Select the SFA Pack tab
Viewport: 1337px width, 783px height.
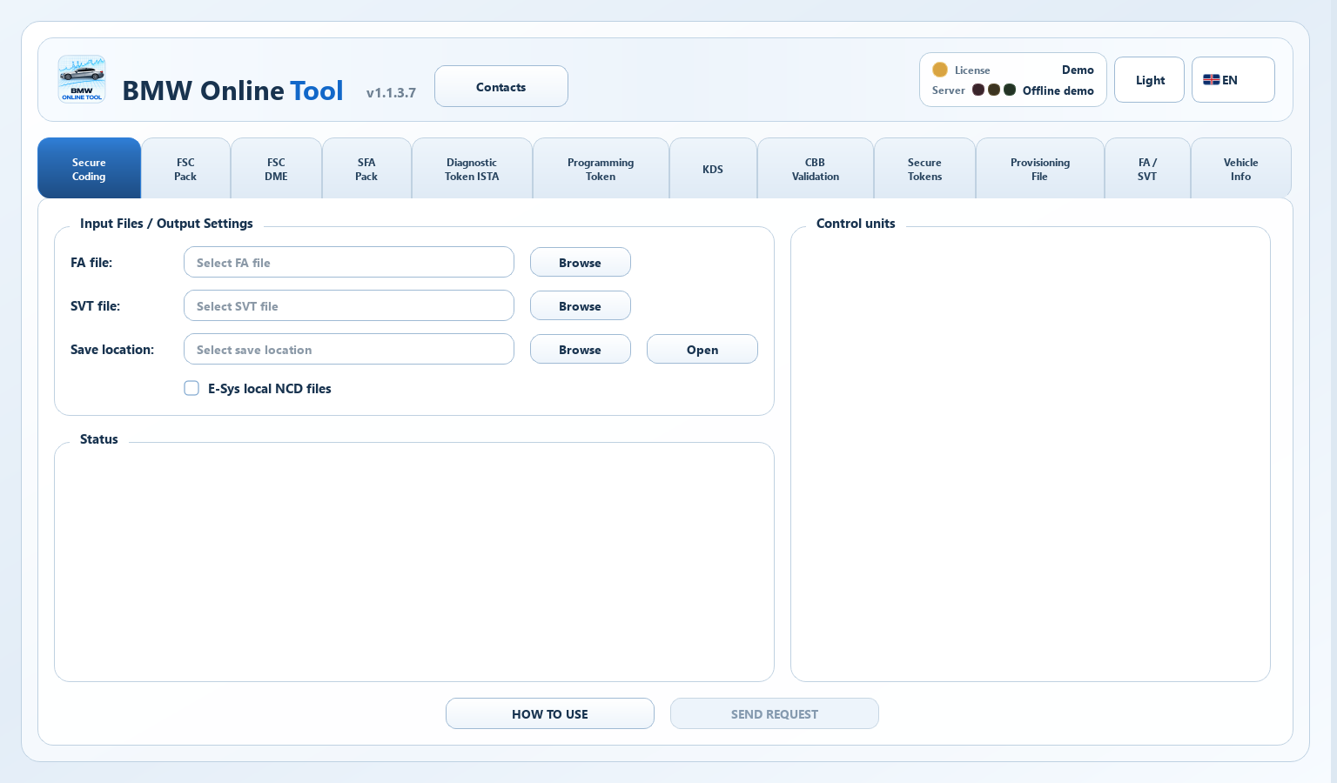point(366,169)
